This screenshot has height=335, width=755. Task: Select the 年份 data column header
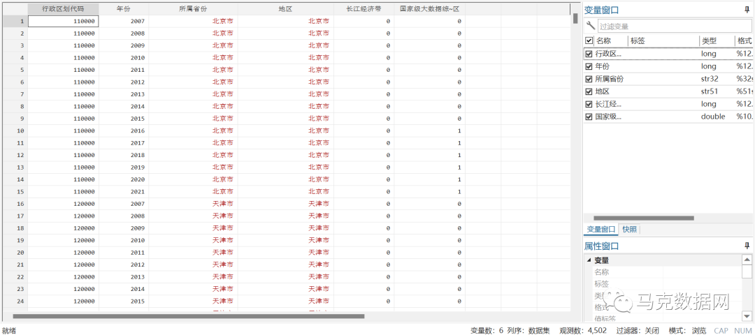point(124,9)
